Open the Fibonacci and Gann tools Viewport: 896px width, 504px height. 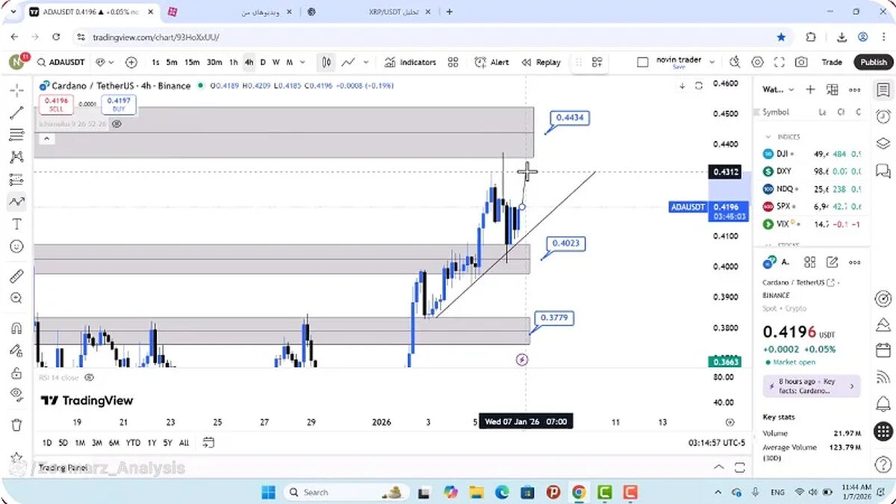[x=16, y=135]
